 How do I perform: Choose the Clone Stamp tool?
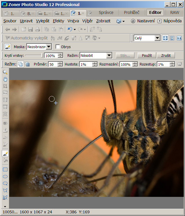coord(5,130)
